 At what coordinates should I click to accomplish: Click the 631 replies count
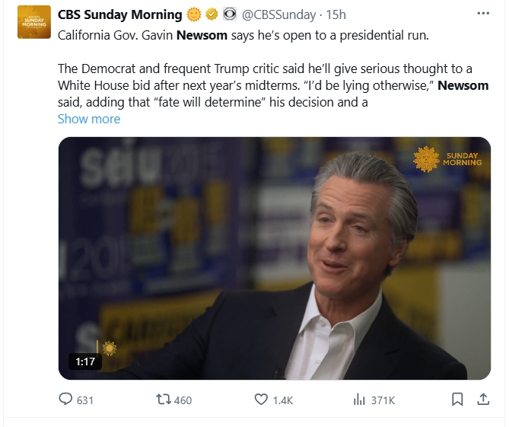point(84,400)
